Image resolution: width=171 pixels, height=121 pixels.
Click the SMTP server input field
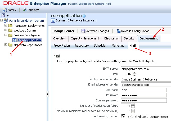146,69
